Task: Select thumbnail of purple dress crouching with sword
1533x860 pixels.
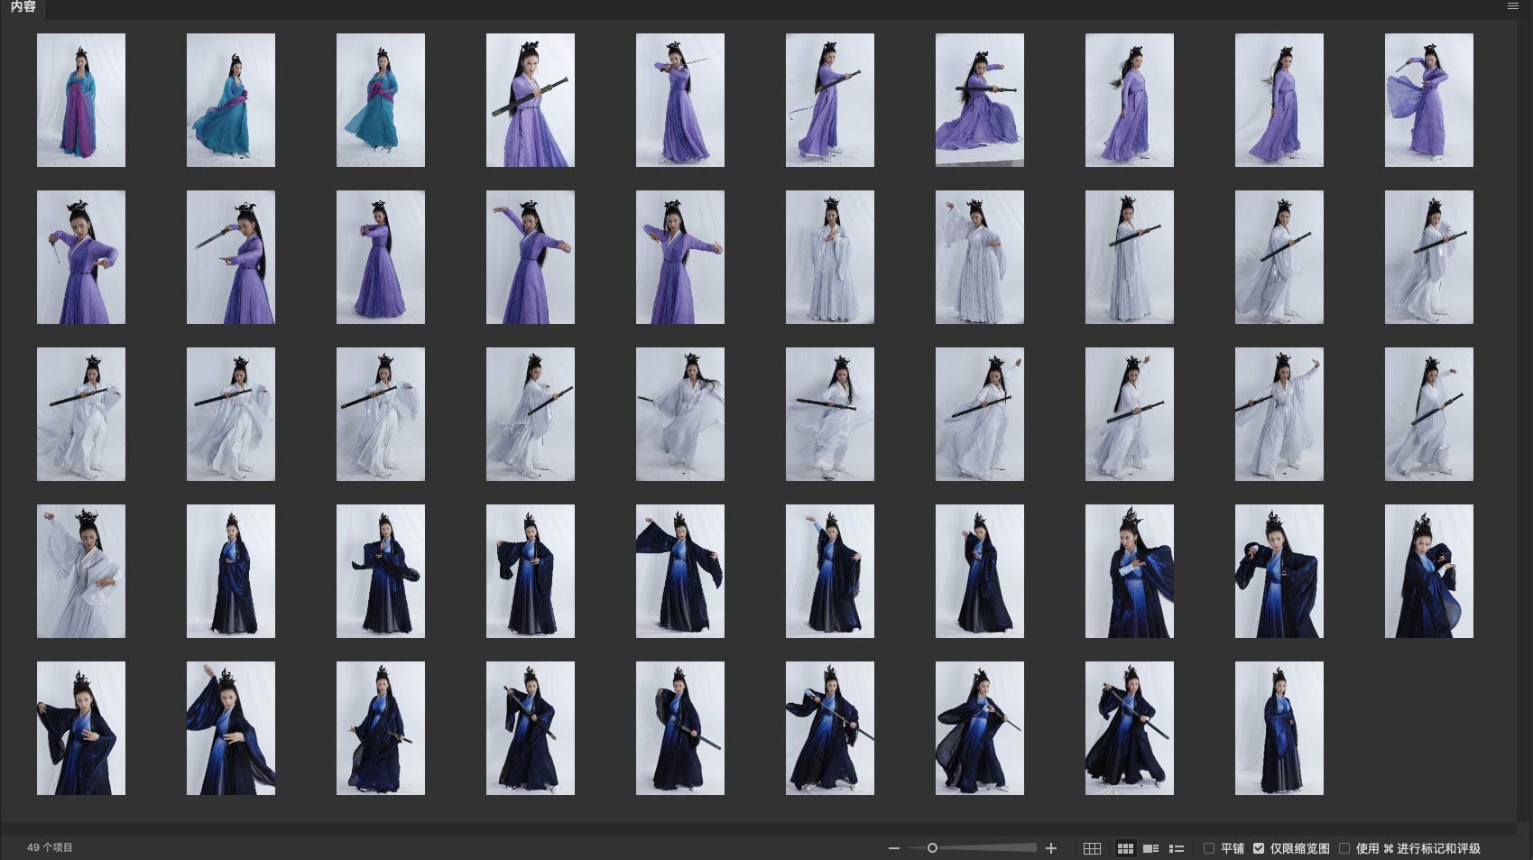Action: pyautogui.click(x=980, y=100)
